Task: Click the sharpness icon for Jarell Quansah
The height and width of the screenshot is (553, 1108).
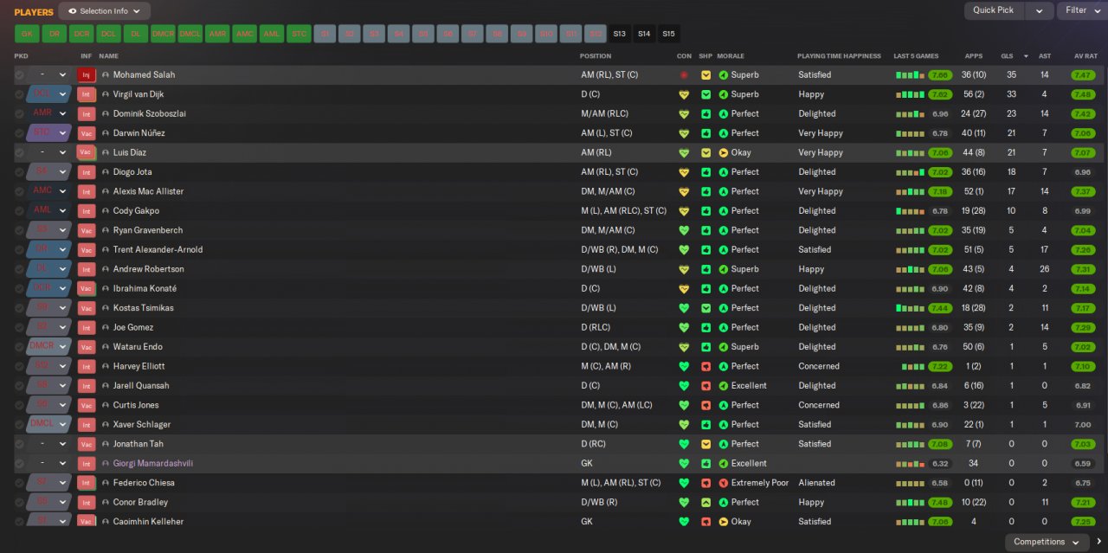Action: click(x=705, y=386)
